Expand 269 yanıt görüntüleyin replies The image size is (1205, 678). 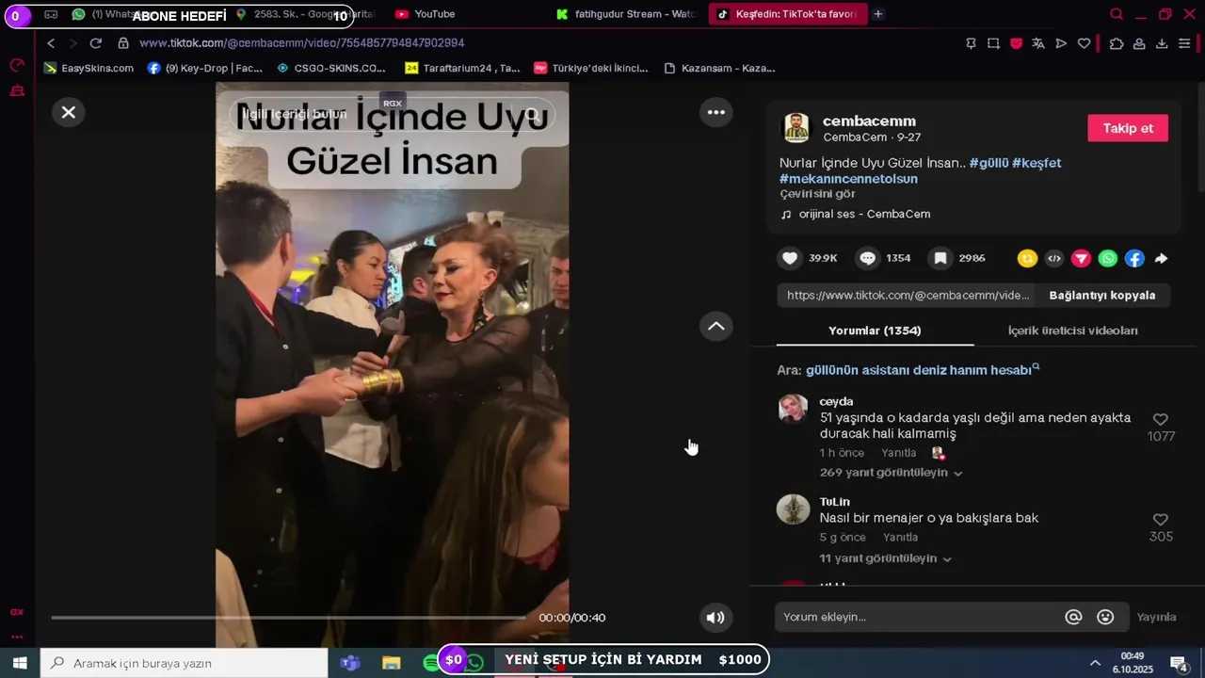(x=891, y=473)
